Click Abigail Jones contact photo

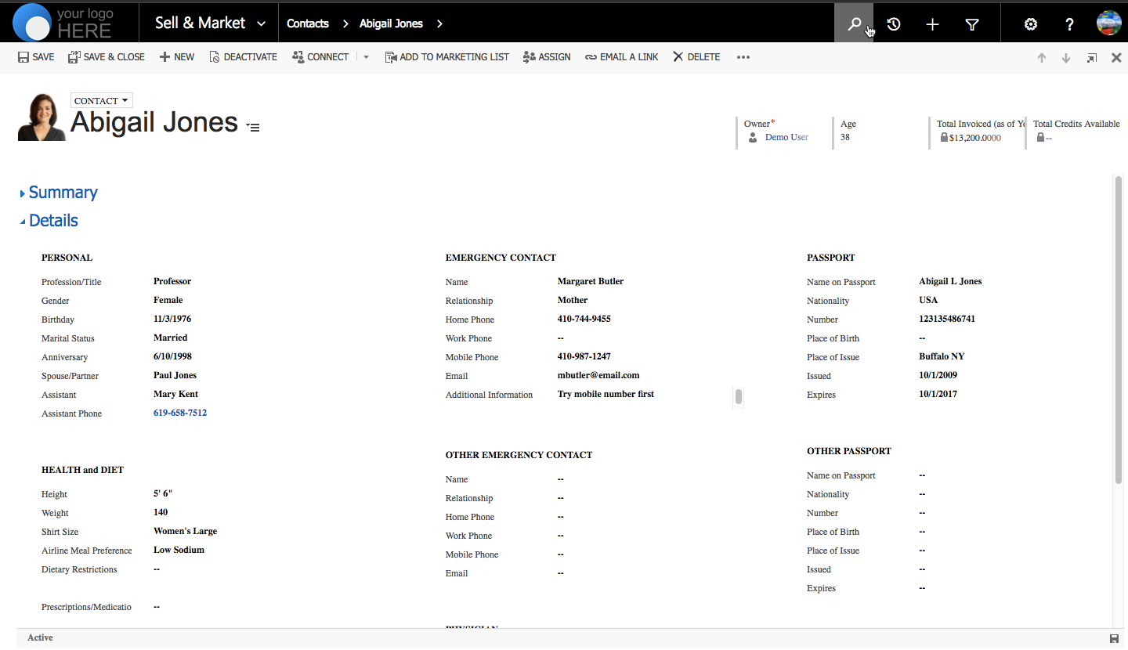point(42,117)
